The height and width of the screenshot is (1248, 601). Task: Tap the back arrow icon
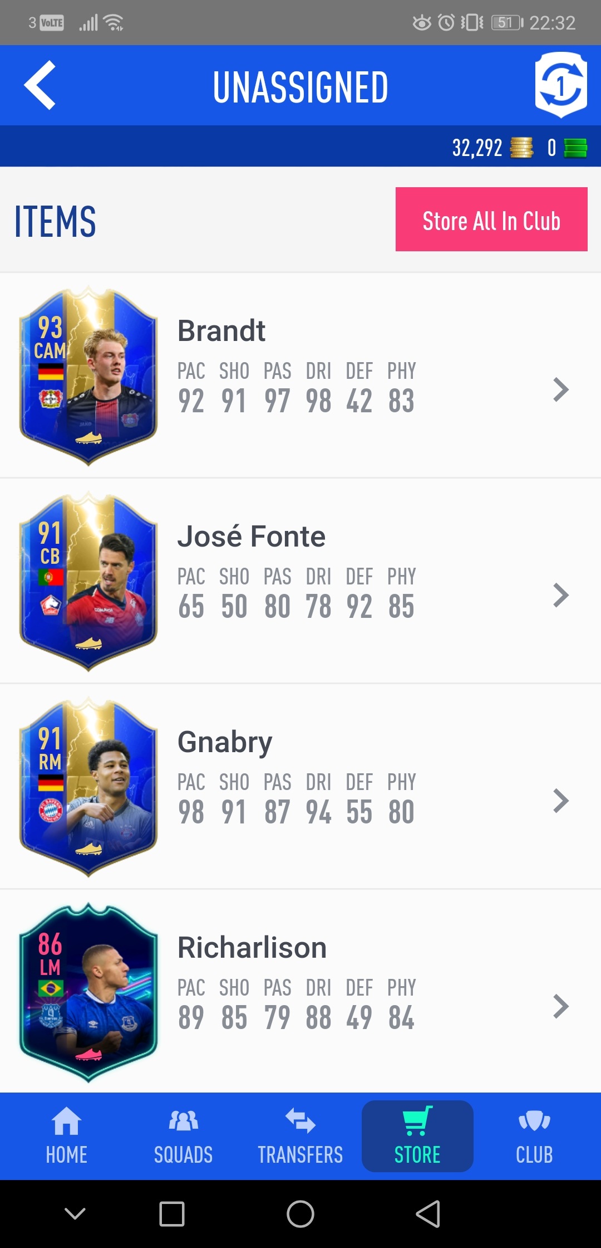[x=40, y=85]
